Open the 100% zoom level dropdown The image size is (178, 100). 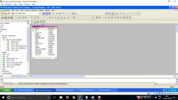(66, 14)
